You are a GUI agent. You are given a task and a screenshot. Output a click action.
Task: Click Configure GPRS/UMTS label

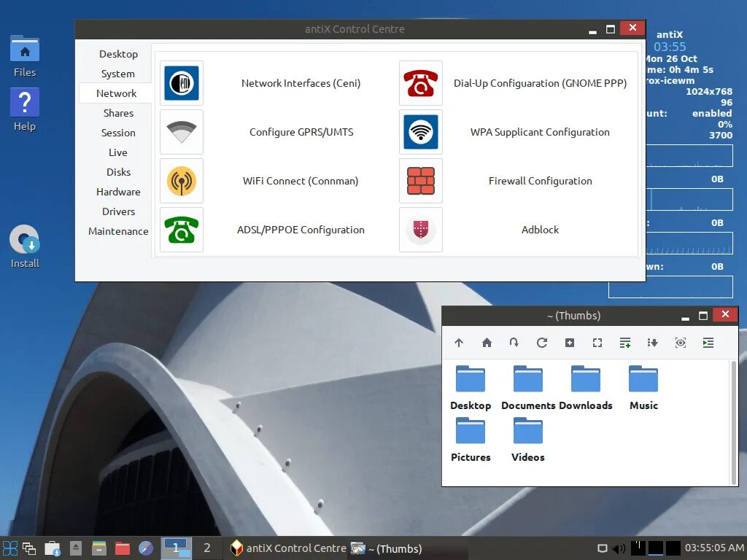pos(301,133)
